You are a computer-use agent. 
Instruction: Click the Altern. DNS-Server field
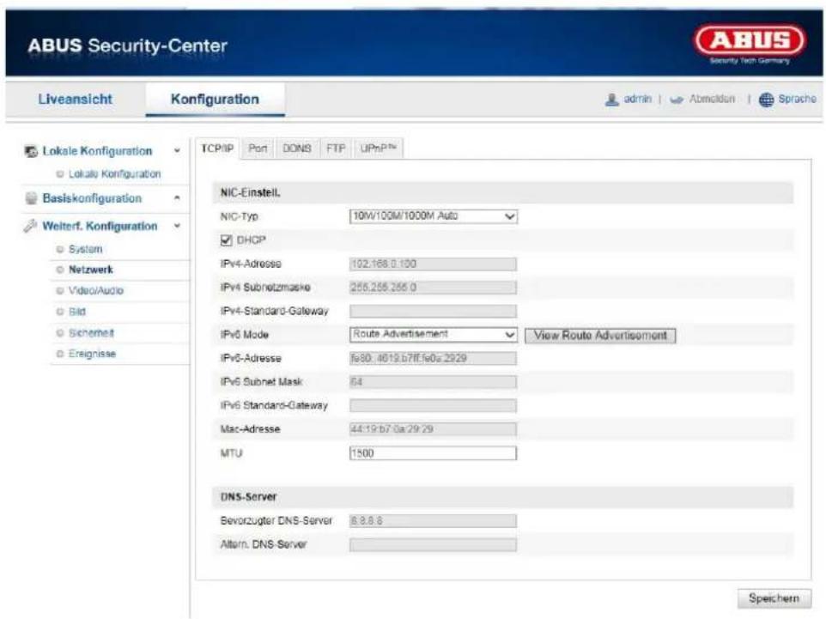pos(433,544)
